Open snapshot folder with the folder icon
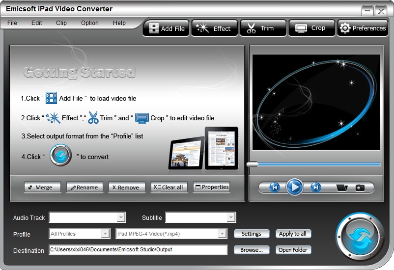Viewport: 394px width, 270px height. coord(342,188)
